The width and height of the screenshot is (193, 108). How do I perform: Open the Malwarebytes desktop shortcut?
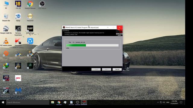[x=18, y=91]
